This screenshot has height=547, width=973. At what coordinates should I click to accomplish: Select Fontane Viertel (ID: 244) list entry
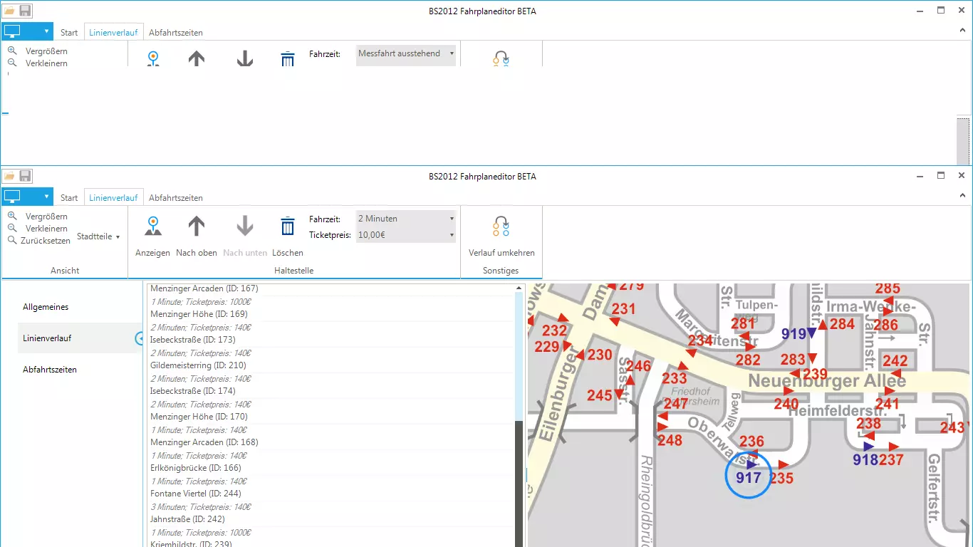click(x=195, y=494)
